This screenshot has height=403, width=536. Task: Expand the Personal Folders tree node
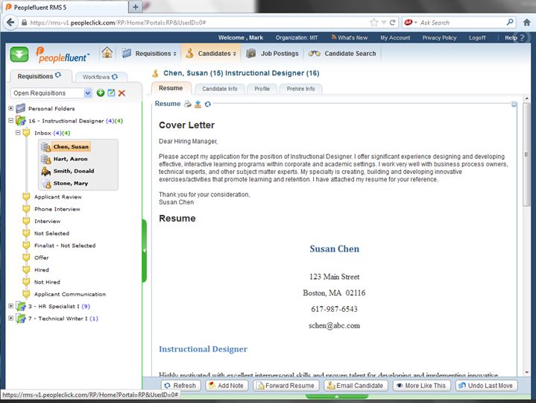coord(11,108)
